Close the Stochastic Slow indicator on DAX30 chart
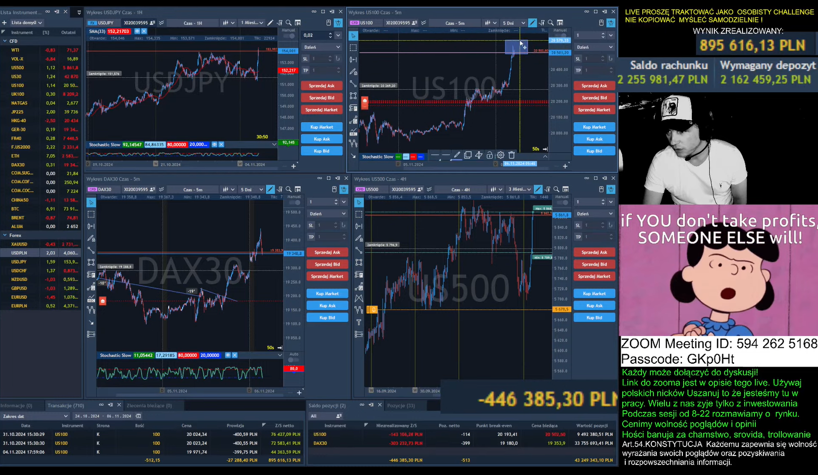The height and width of the screenshot is (475, 818). click(x=235, y=355)
